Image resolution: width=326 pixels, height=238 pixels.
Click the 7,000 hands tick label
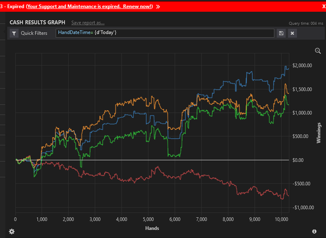pyautogui.click(x=202, y=219)
